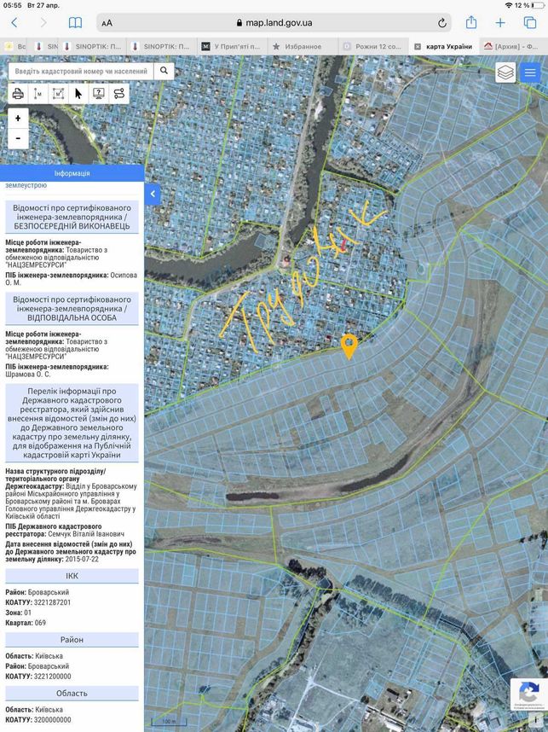The height and width of the screenshot is (732, 548).
Task: Activate the pointer select tool
Action: click(x=78, y=93)
